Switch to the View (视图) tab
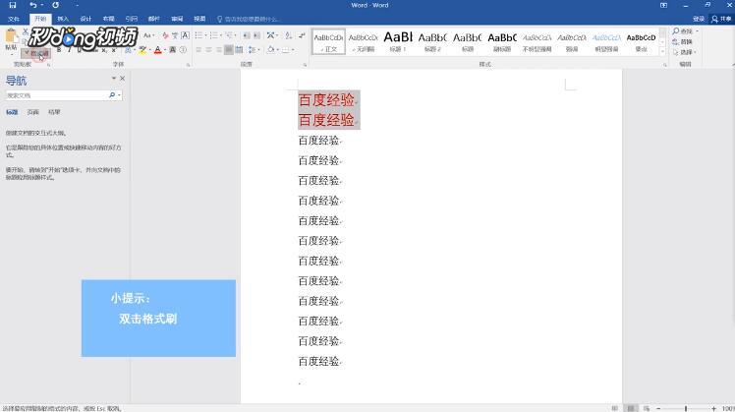Image resolution: width=735 pixels, height=412 pixels. click(199, 19)
